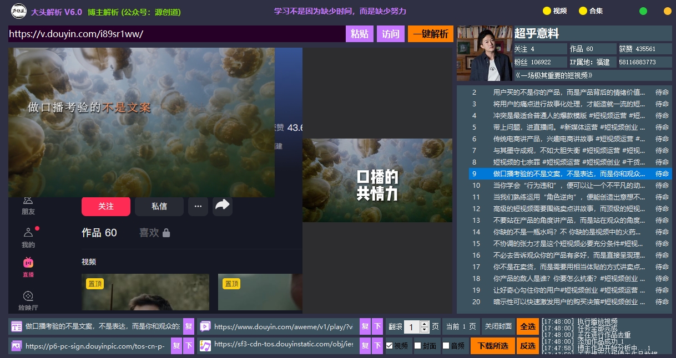This screenshot has width=676, height=358.
Task: Click the up arrow of 翻滚 page stepper
Action: (x=425, y=324)
